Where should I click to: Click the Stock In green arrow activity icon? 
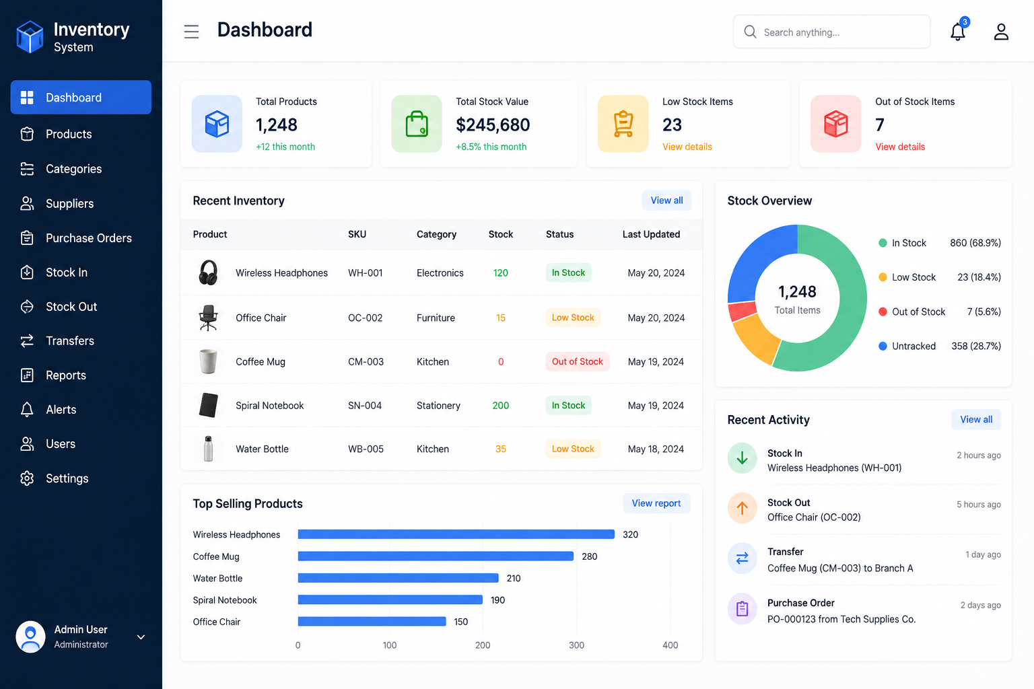(x=743, y=458)
